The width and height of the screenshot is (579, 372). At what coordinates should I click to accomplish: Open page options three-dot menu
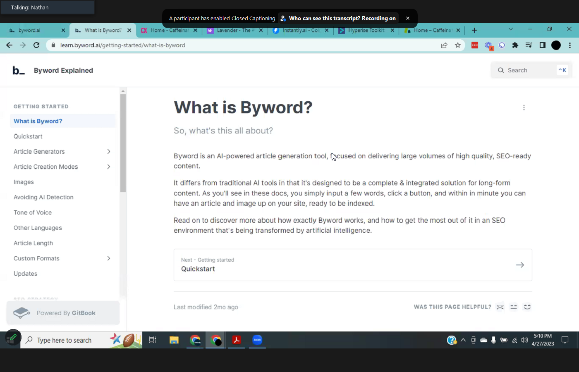pos(524,107)
